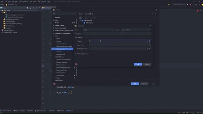
Task: Expand Languages & Frameworks category
Action: (x=54, y=33)
